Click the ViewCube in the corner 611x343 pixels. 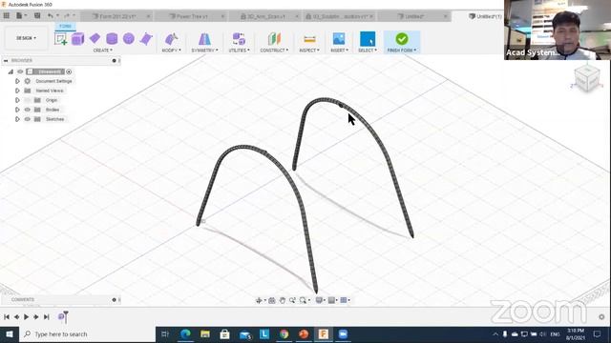587,78
